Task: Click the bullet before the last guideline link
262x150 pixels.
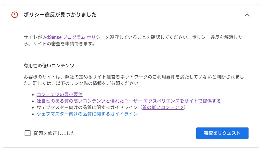Action: [33, 114]
